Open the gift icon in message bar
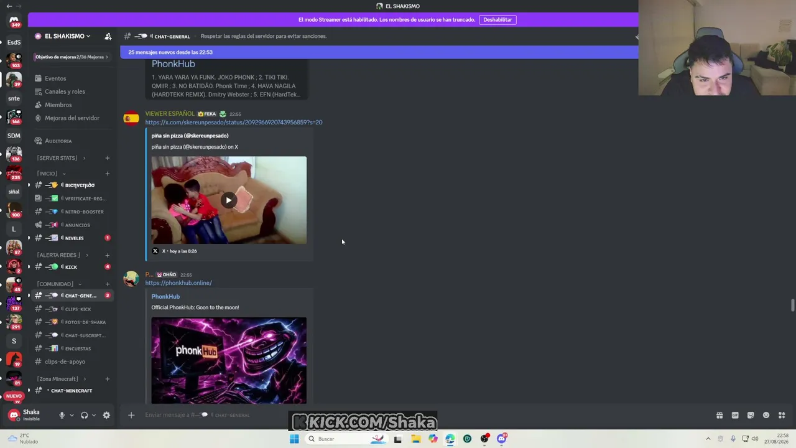This screenshot has height=448, width=796. tap(720, 415)
